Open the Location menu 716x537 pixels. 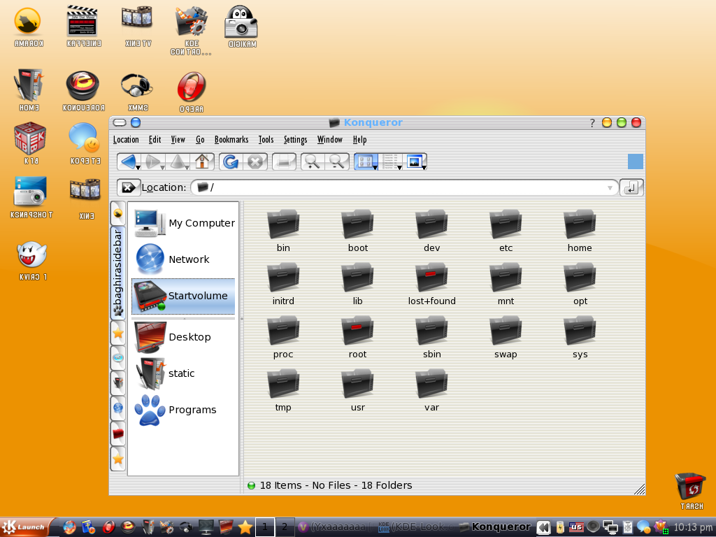pos(126,140)
